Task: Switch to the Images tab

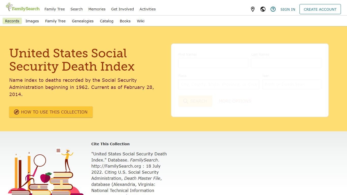Action: click(x=32, y=21)
